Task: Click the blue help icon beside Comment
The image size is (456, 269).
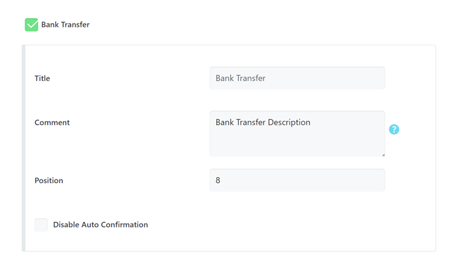Action: (x=394, y=129)
